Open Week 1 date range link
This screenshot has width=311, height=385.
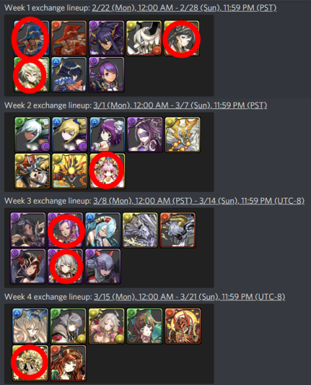pos(184,8)
